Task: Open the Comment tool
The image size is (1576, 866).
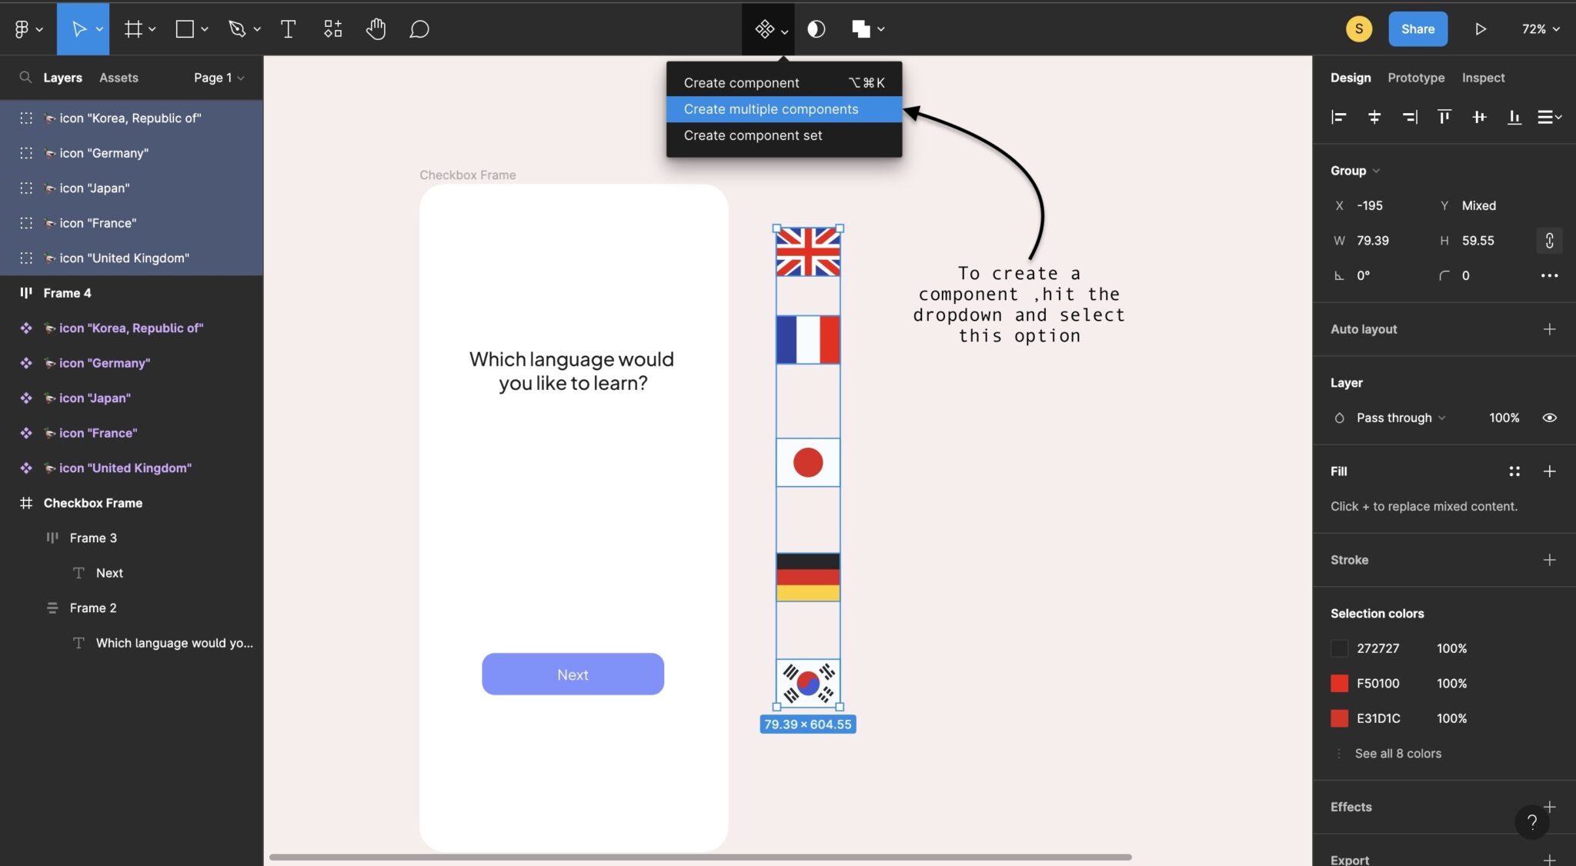Action: [419, 28]
